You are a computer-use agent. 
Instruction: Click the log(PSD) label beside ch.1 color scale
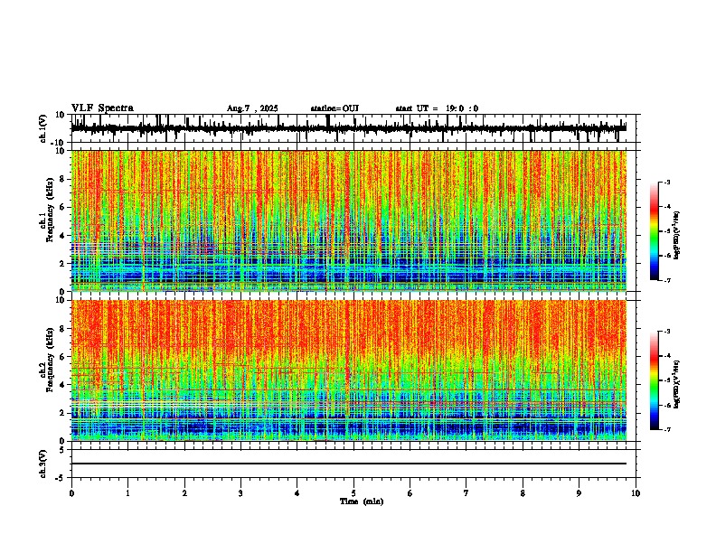pos(676,235)
